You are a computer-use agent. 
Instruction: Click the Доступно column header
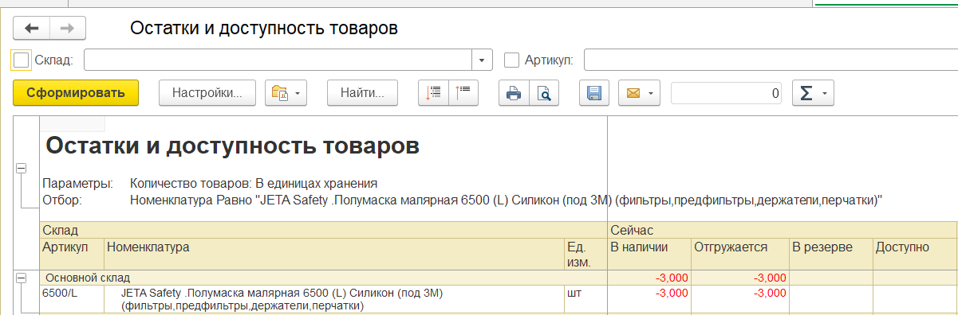tap(916, 254)
